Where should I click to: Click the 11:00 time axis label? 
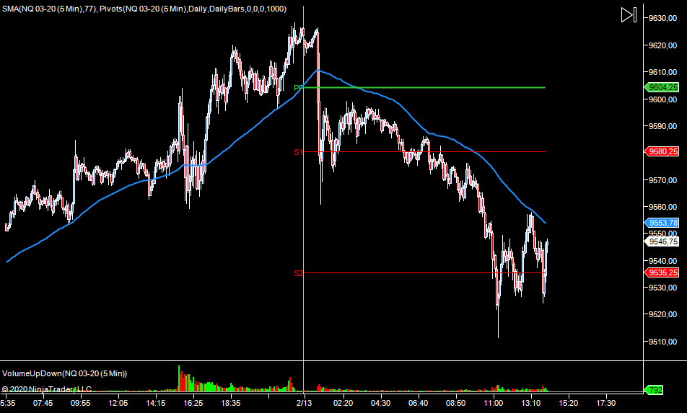tap(493, 403)
